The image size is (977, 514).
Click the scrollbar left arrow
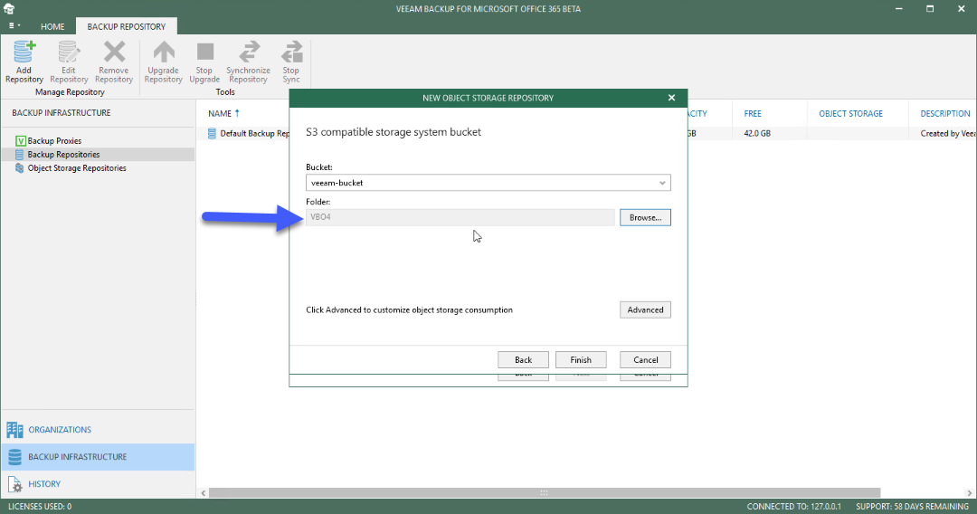(204, 493)
